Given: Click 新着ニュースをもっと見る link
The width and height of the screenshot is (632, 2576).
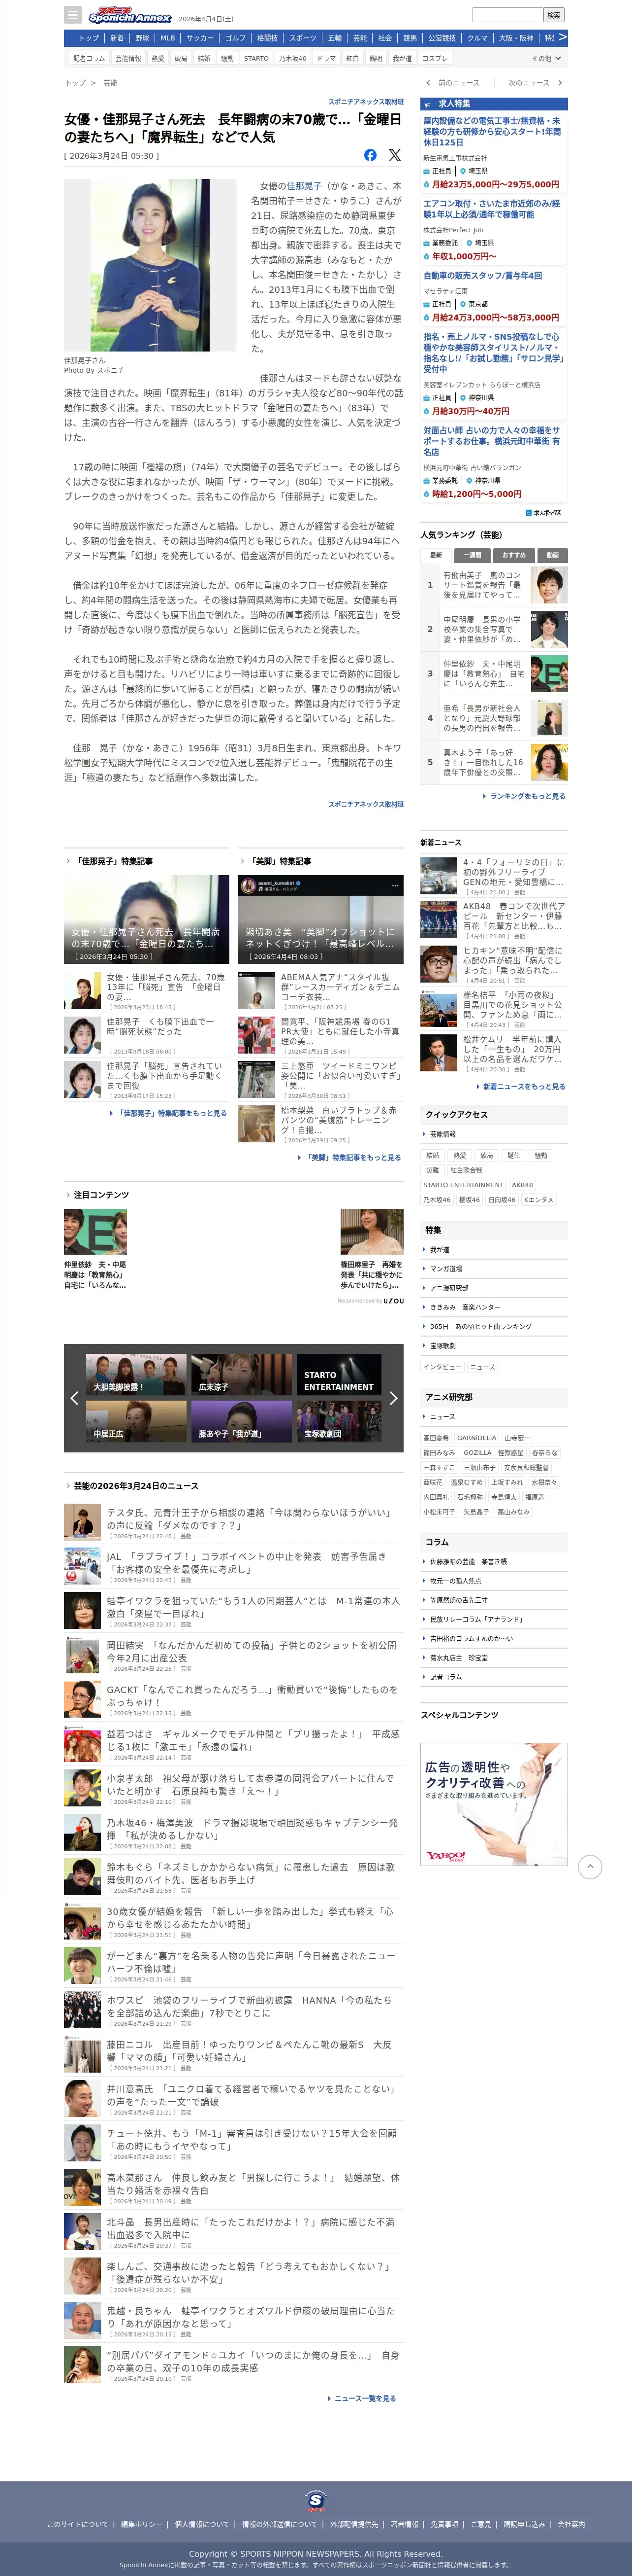Looking at the screenshot, I should tap(523, 1086).
